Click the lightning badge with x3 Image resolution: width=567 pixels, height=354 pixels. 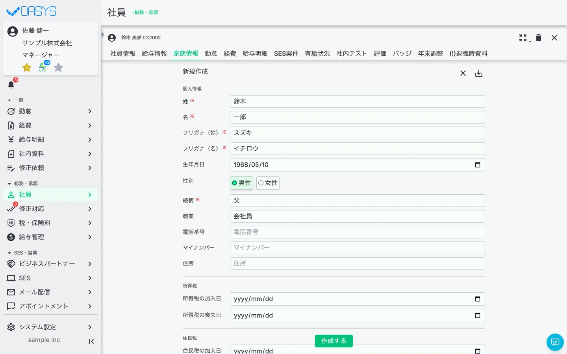pos(43,67)
